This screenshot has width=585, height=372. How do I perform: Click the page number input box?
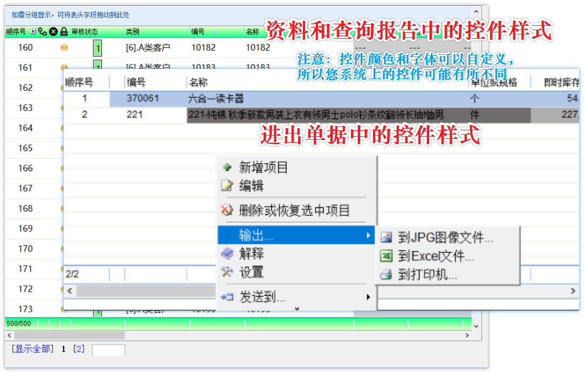[x=108, y=350]
